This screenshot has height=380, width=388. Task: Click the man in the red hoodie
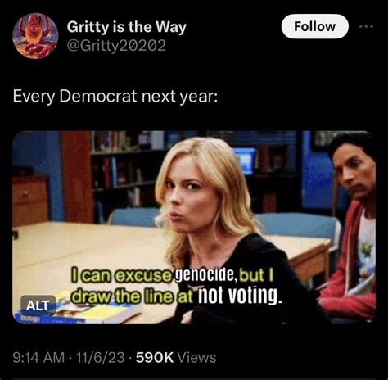pyautogui.click(x=352, y=224)
